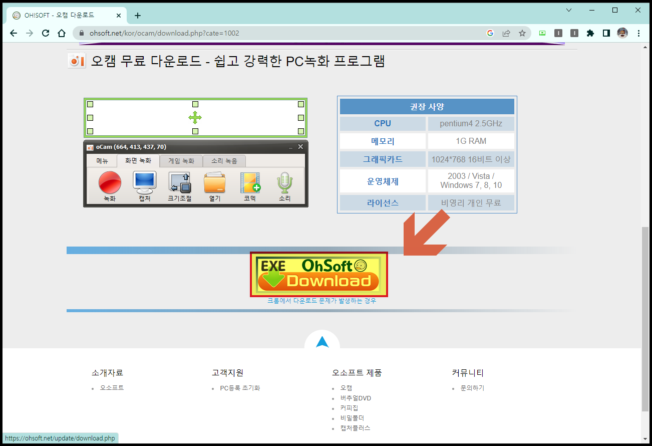Open the Chrome profile avatar

[x=622, y=33]
